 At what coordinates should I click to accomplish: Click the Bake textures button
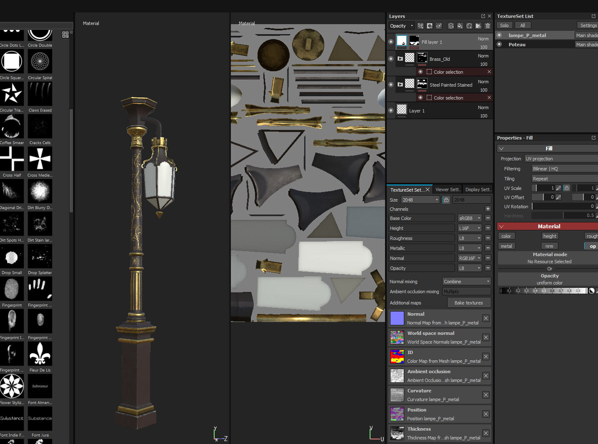(468, 302)
